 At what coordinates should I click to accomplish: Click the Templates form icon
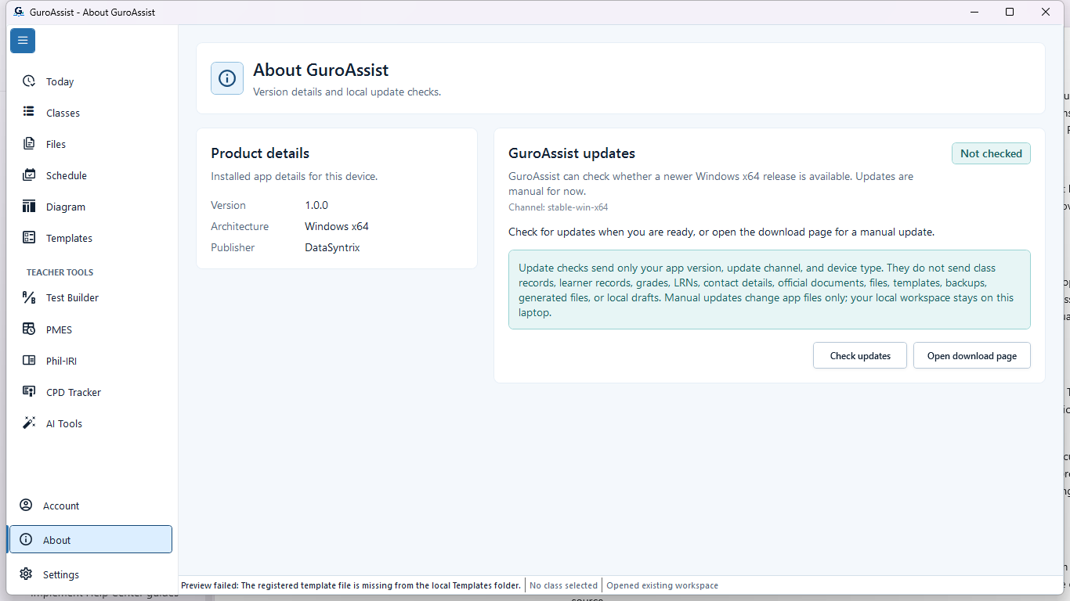click(x=29, y=237)
